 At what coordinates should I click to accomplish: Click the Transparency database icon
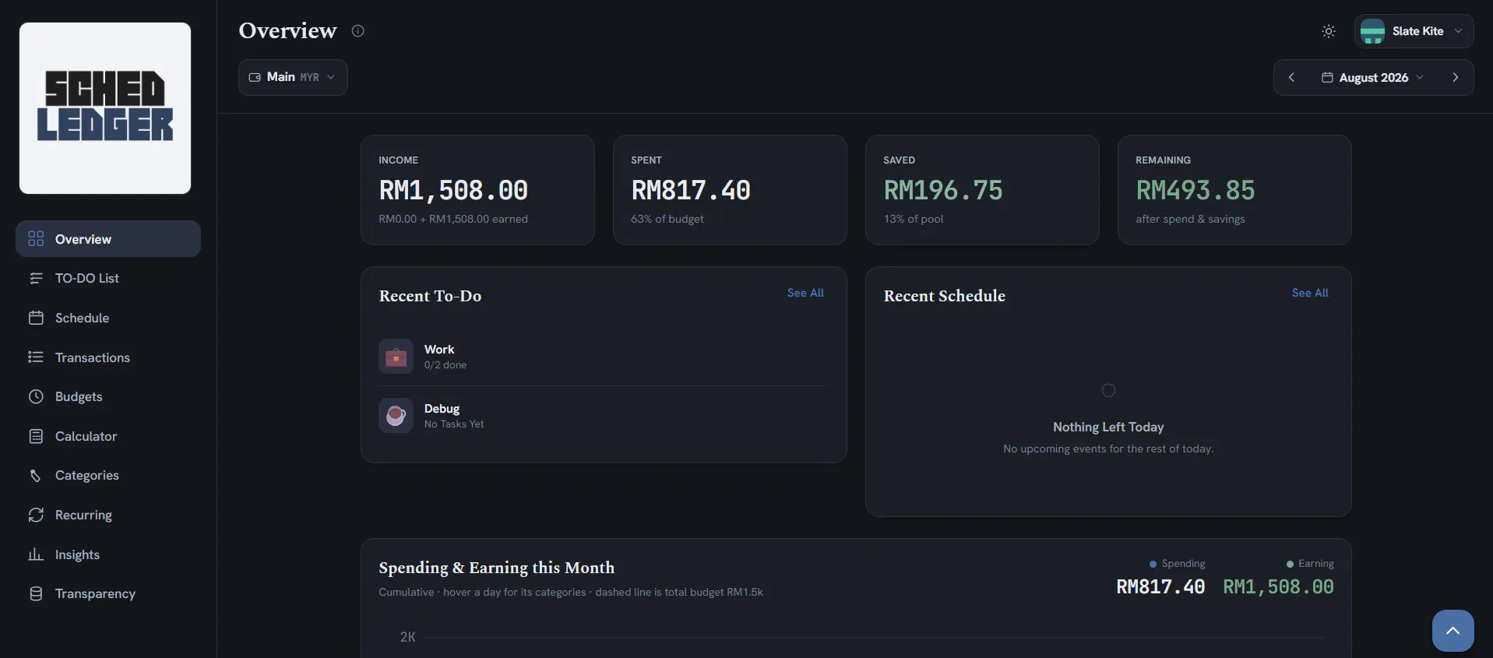click(x=36, y=593)
